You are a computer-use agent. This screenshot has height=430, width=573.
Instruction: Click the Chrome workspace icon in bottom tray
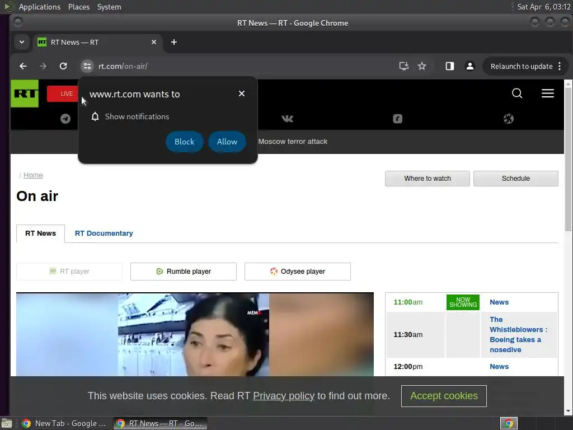click(x=508, y=423)
